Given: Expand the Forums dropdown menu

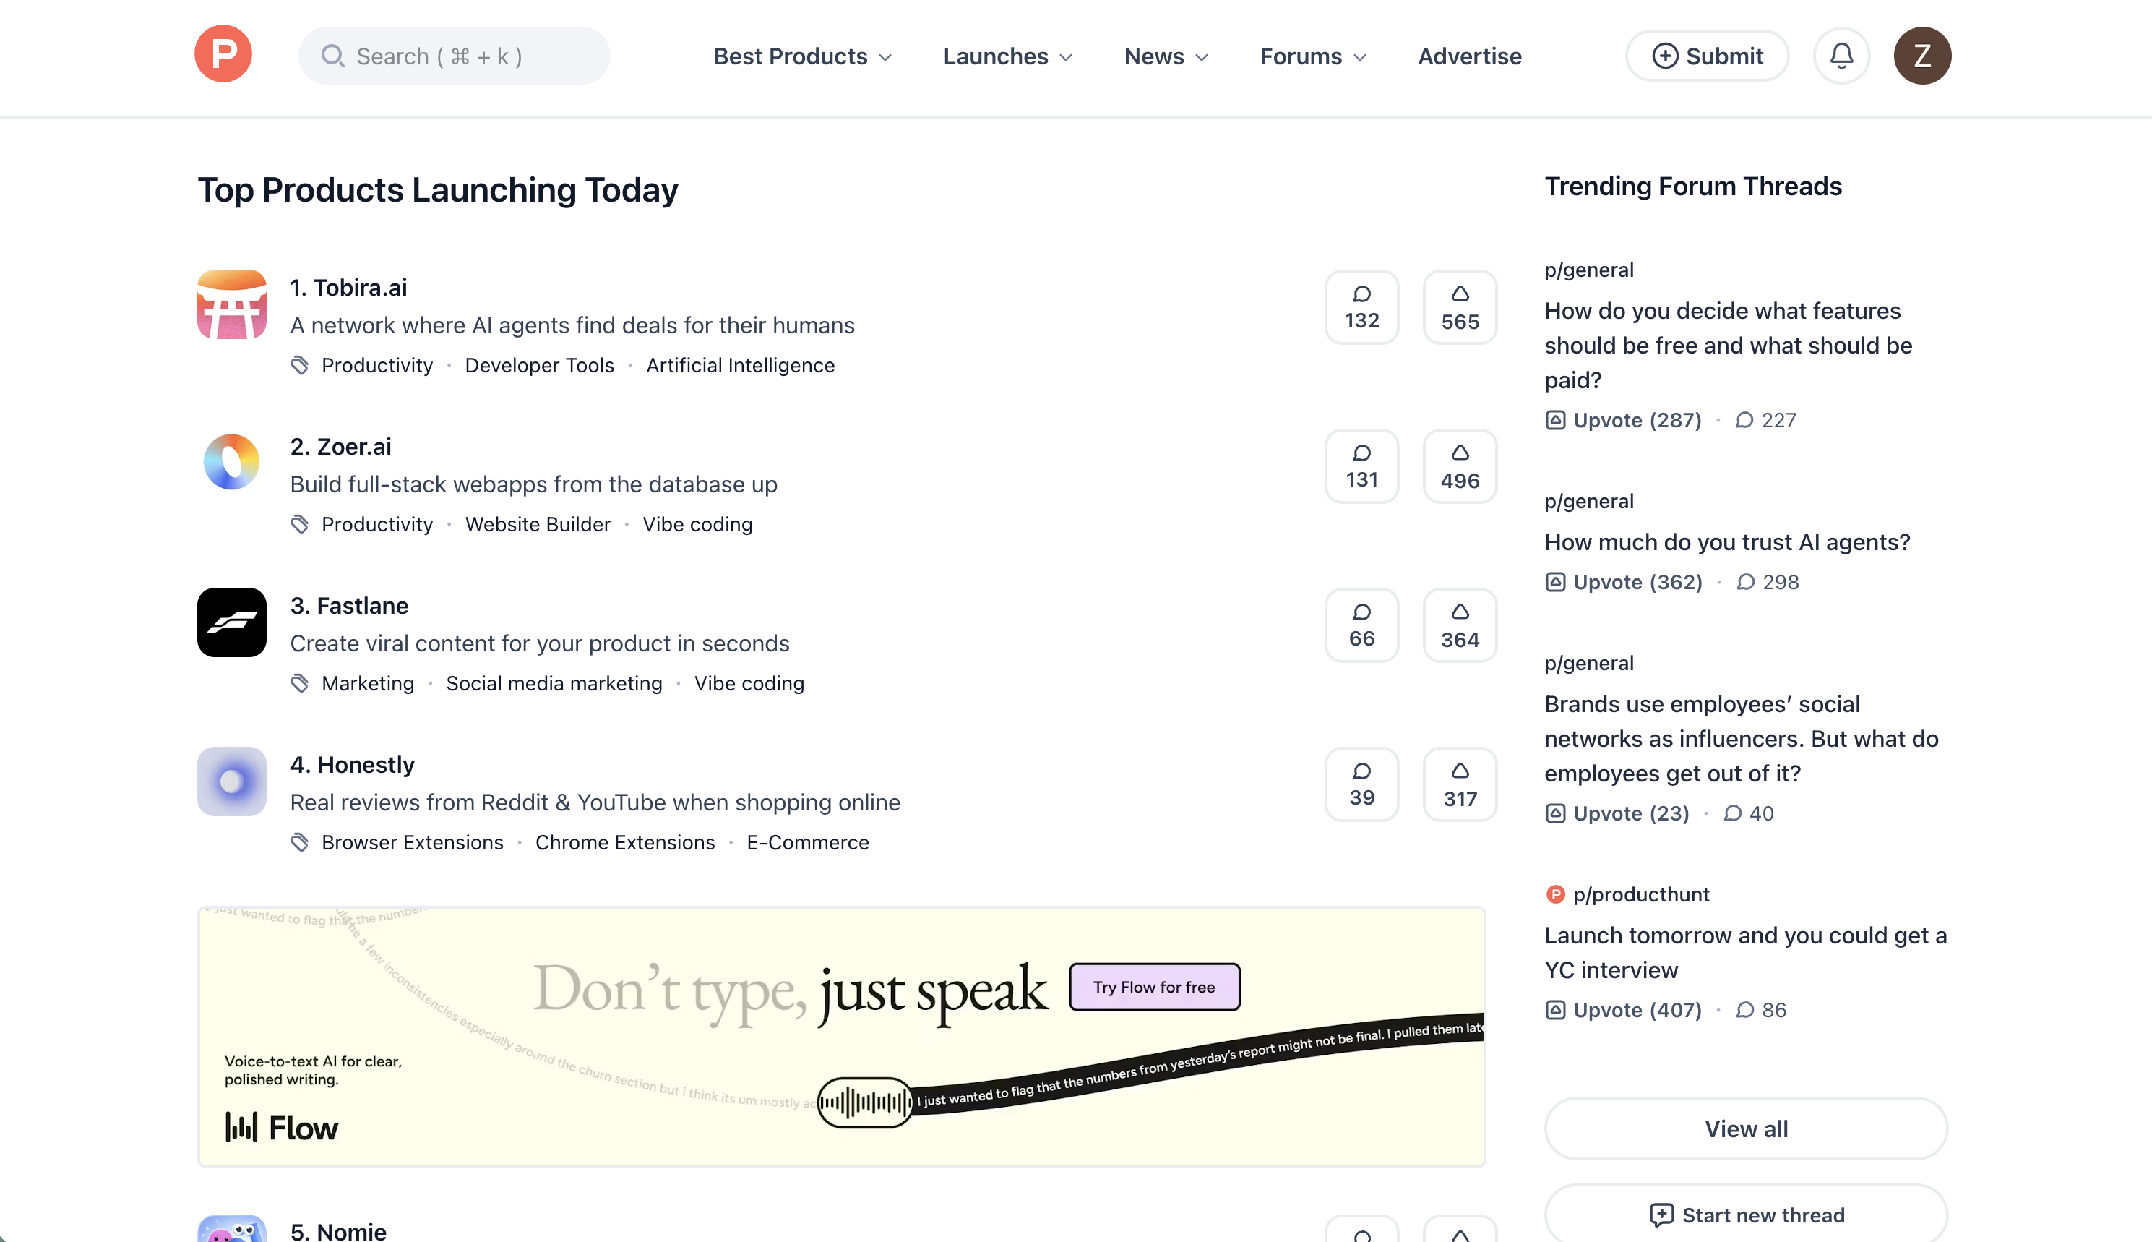Looking at the screenshot, I should (x=1313, y=56).
